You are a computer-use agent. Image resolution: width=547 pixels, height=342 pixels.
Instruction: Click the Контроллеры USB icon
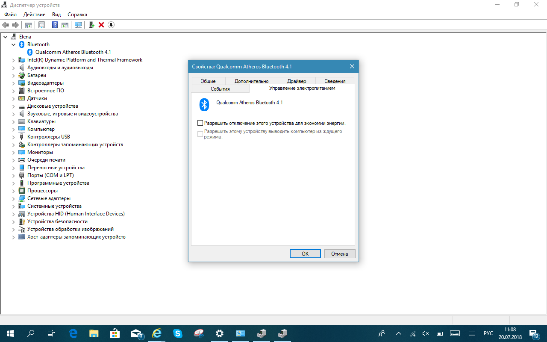pos(22,137)
